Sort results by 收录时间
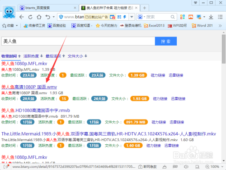This screenshot has width=226, height=170. coord(11,56)
